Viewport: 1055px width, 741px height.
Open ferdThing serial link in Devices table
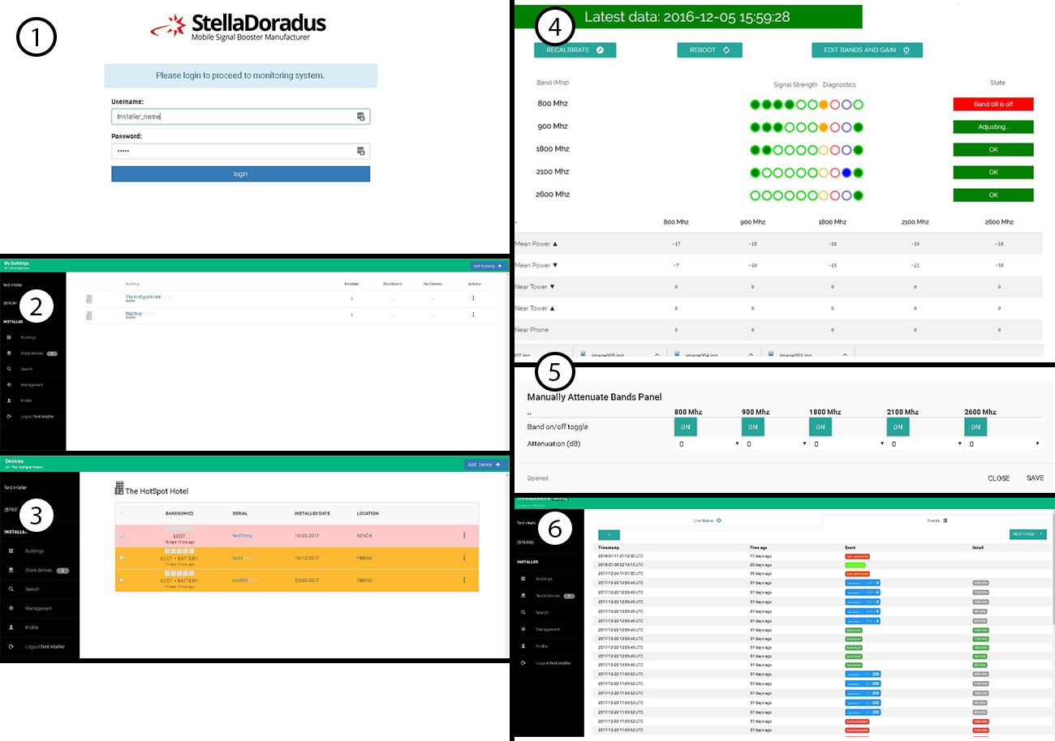click(243, 535)
